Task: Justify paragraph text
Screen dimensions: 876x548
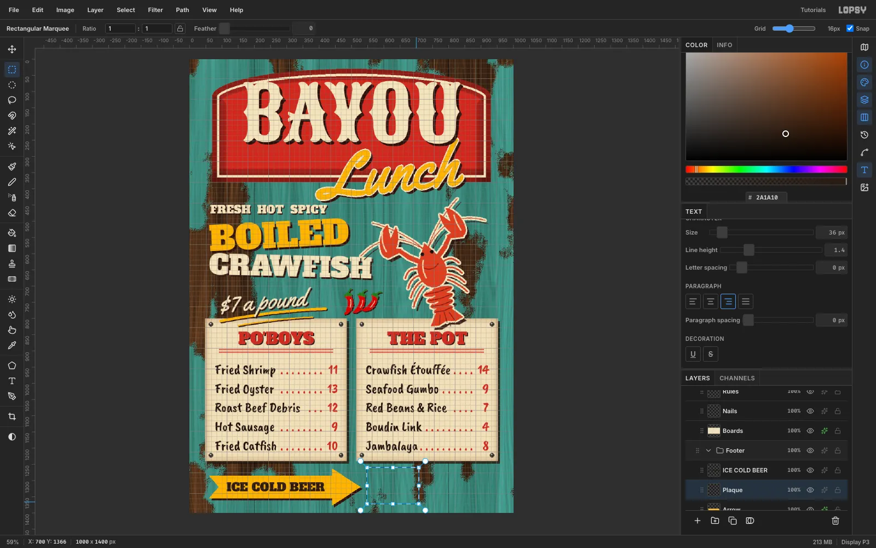Action: [x=746, y=301]
